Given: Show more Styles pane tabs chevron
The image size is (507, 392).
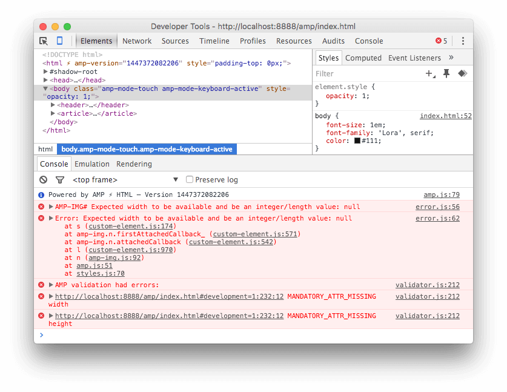Looking at the screenshot, I should pos(451,58).
